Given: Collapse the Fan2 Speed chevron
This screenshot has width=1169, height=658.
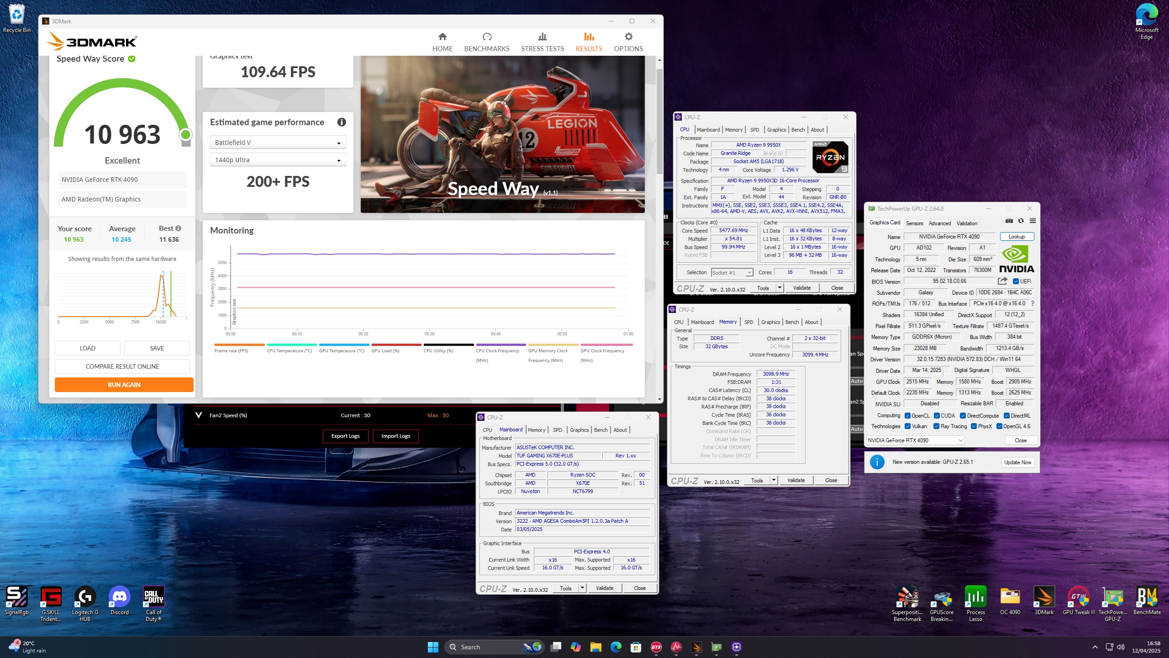Looking at the screenshot, I should point(199,415).
